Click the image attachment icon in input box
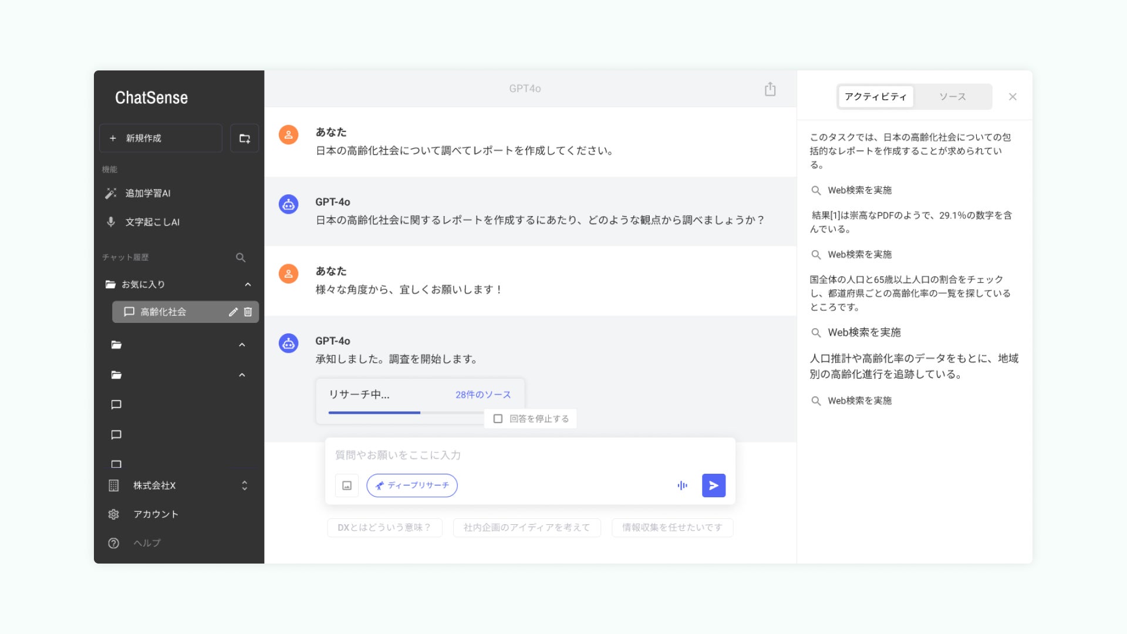1127x634 pixels. tap(347, 485)
